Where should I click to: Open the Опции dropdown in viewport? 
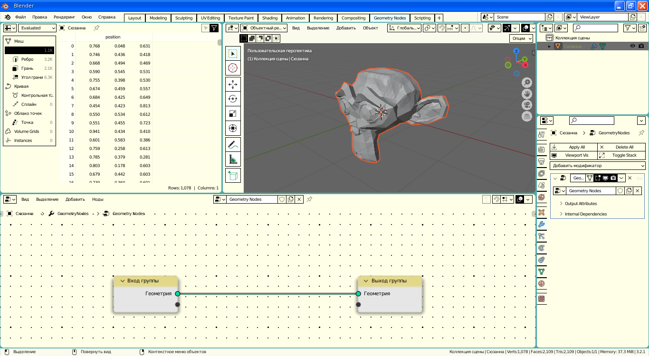521,38
